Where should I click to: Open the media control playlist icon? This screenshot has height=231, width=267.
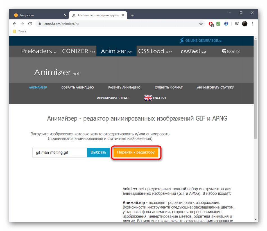coord(237,24)
